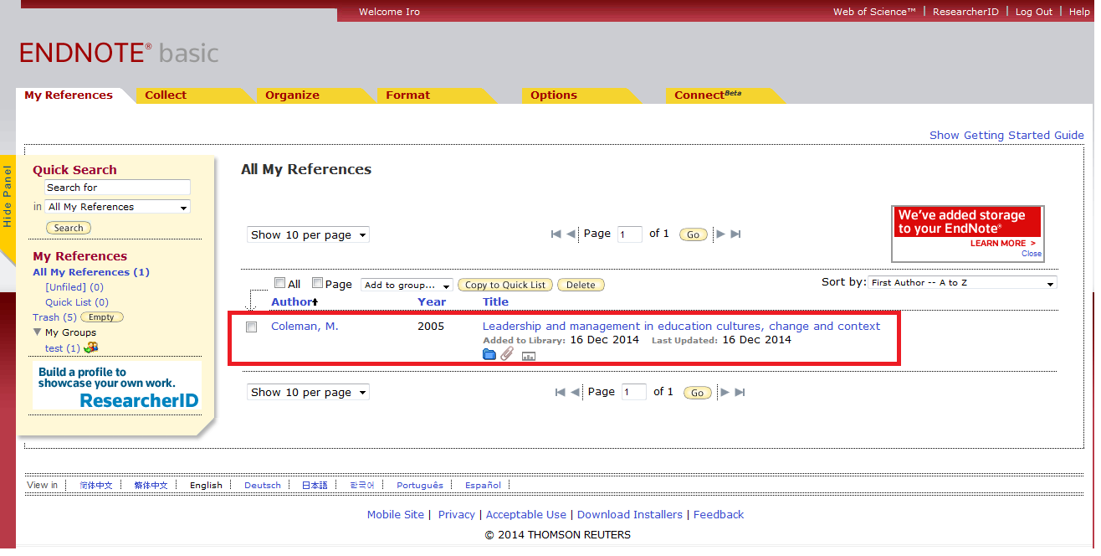1101x556 pixels.
Task: Open the Download Installers footer link
Action: pyautogui.click(x=629, y=515)
